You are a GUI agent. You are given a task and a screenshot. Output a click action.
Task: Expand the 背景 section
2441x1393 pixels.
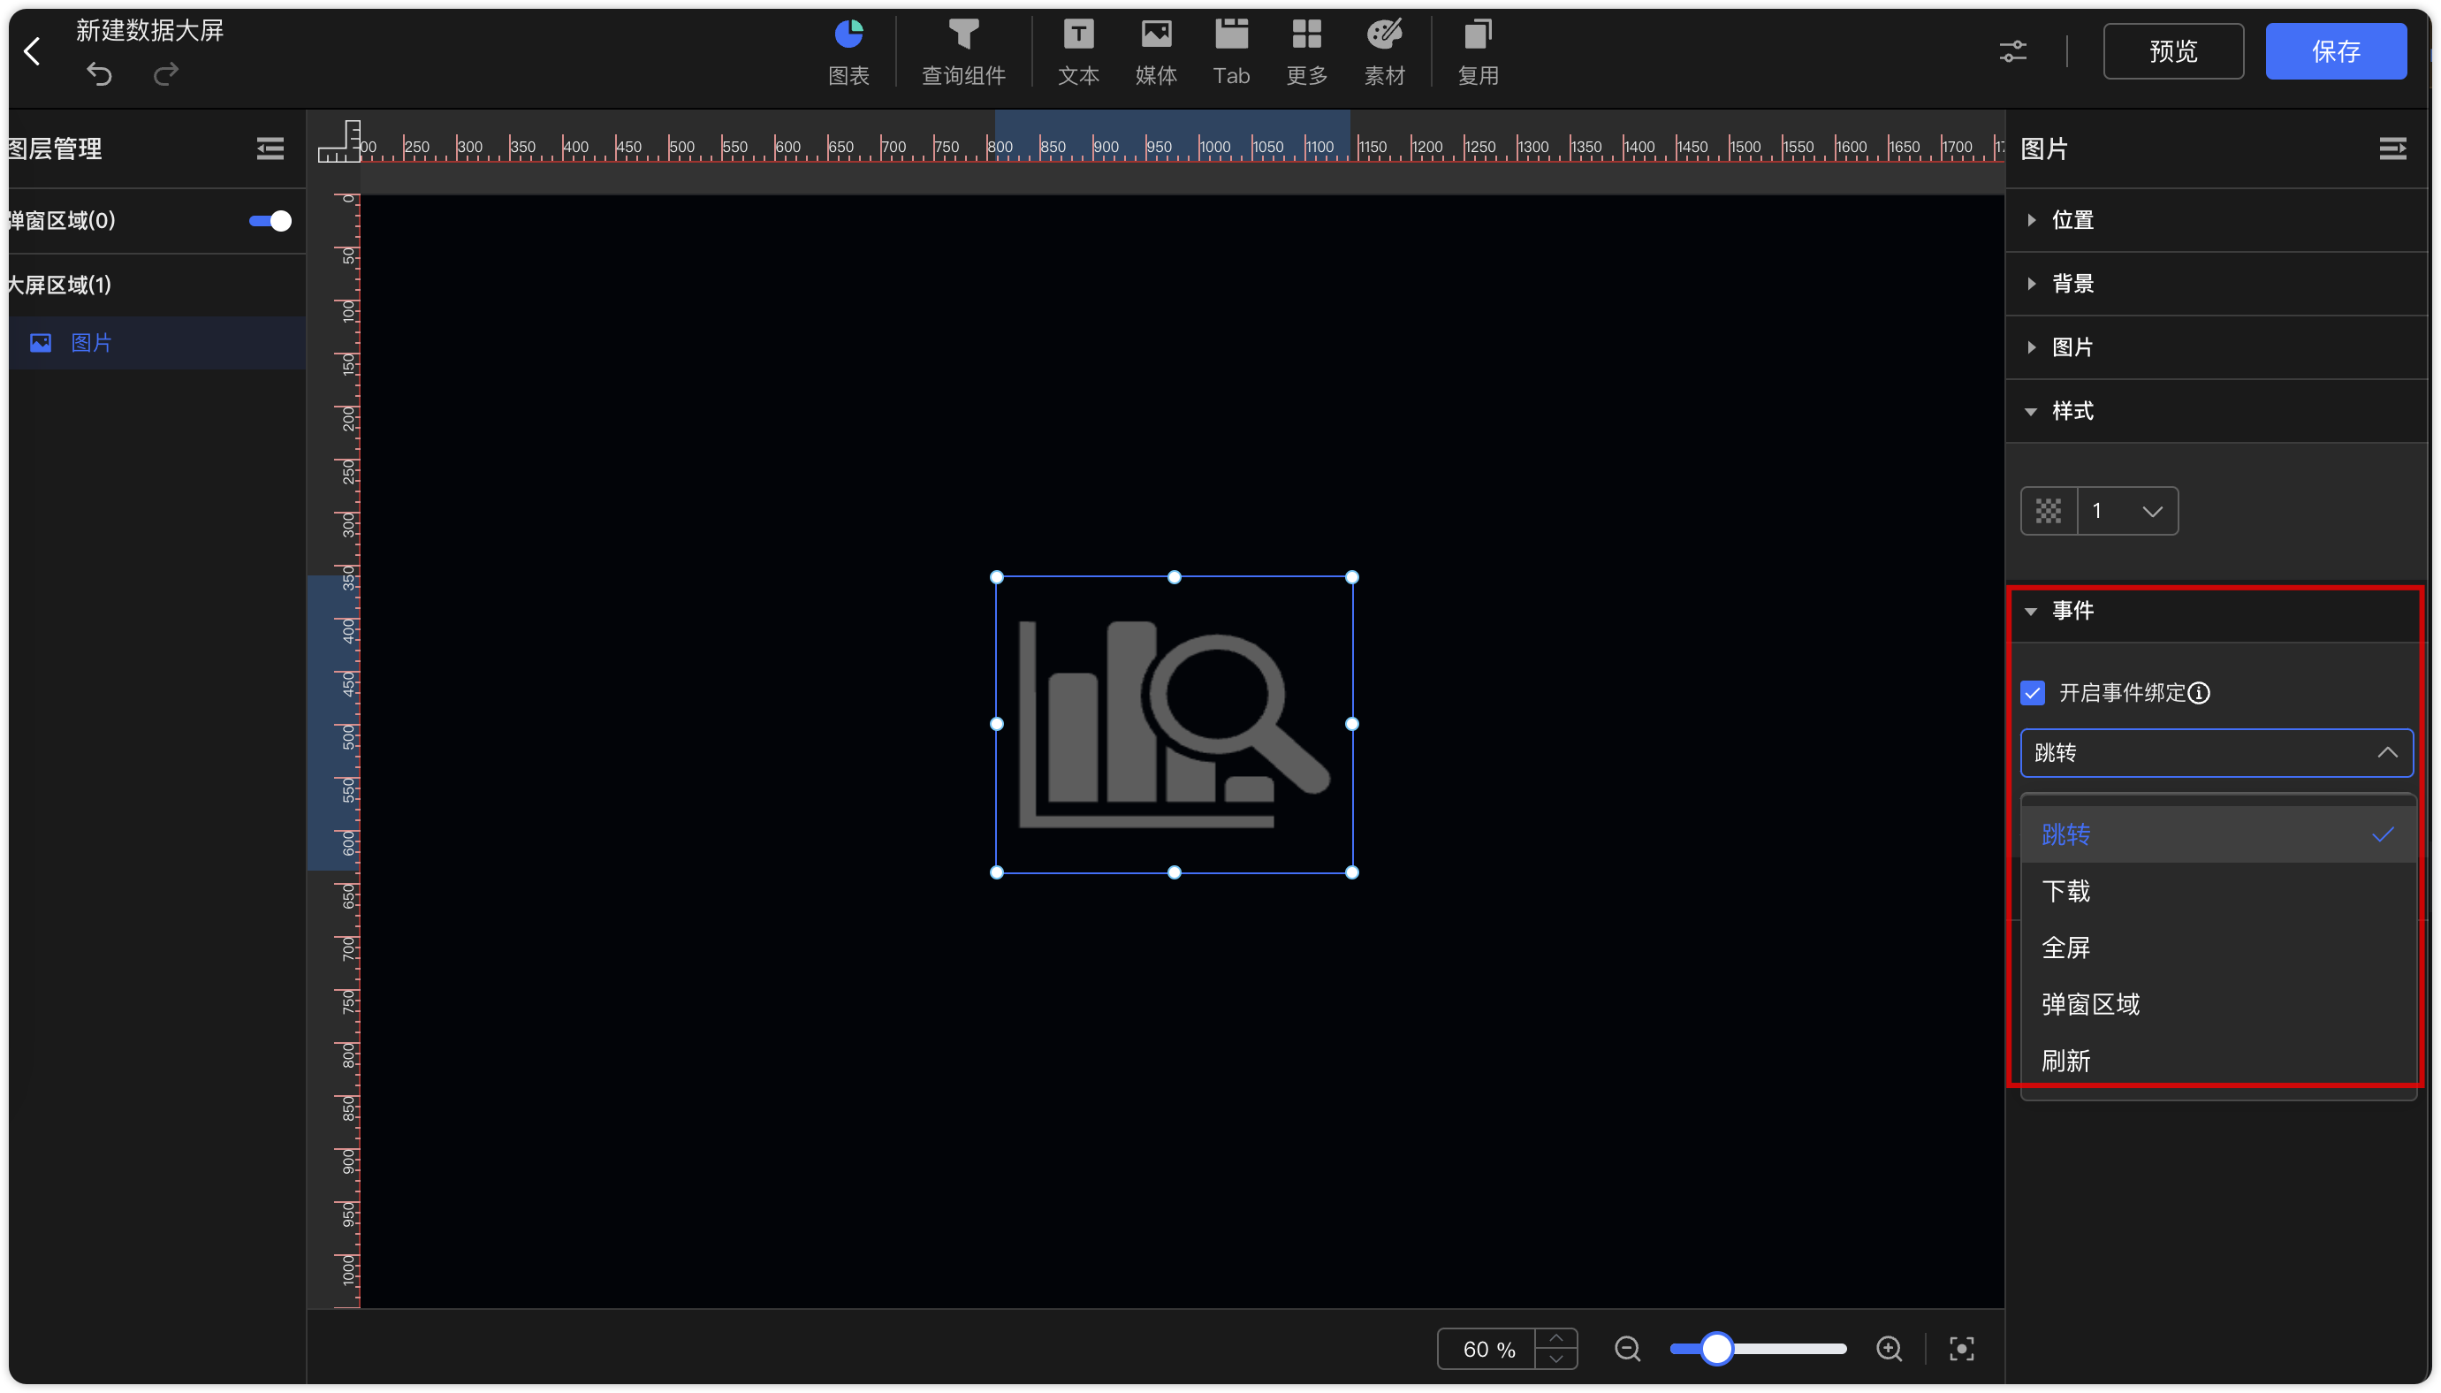click(x=2217, y=283)
